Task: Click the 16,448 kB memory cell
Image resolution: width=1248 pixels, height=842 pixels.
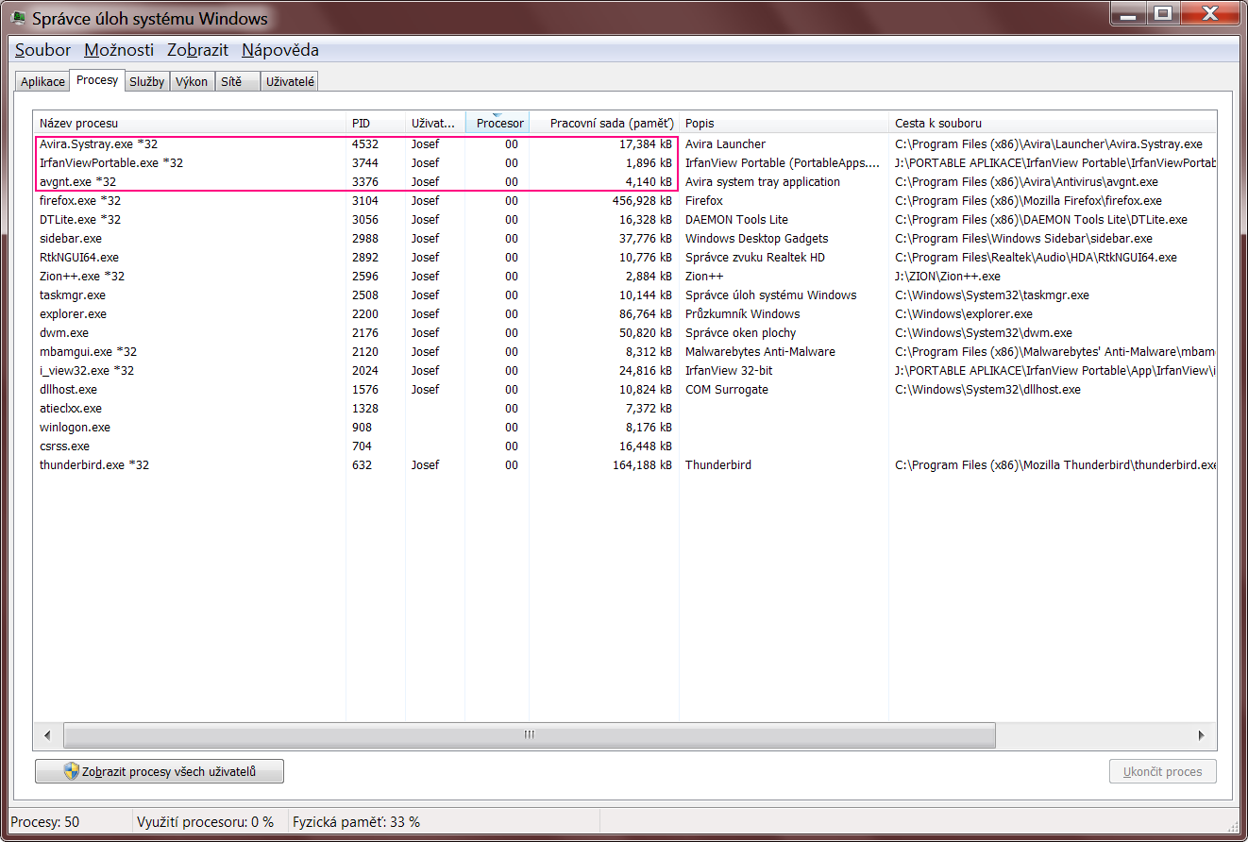Action: tap(646, 446)
